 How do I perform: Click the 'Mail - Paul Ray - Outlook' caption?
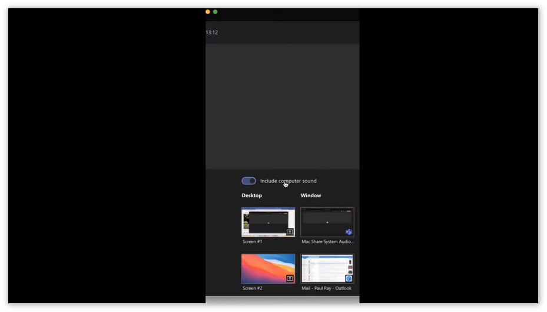coord(326,288)
